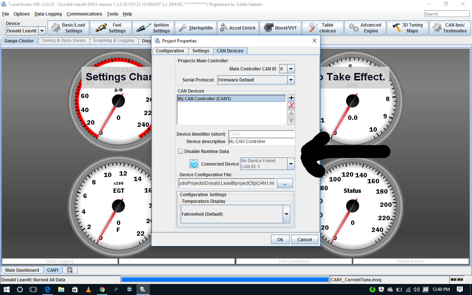Click Ok in Project Properties dialog
This screenshot has height=295, width=472.
280,239
